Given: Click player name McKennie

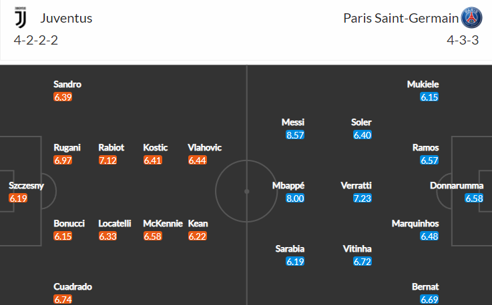Looking at the screenshot, I should coord(163,223).
